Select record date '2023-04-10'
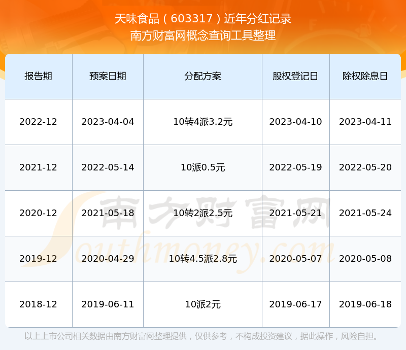The height and width of the screenshot is (350, 406). (295, 122)
